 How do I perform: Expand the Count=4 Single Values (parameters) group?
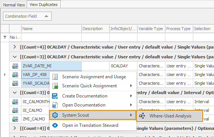pyautogui.click(x=15, y=128)
